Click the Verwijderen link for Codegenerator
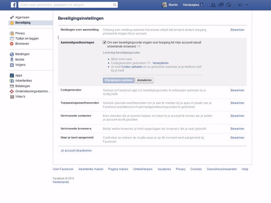The height and width of the screenshot is (203, 271). coord(160,63)
